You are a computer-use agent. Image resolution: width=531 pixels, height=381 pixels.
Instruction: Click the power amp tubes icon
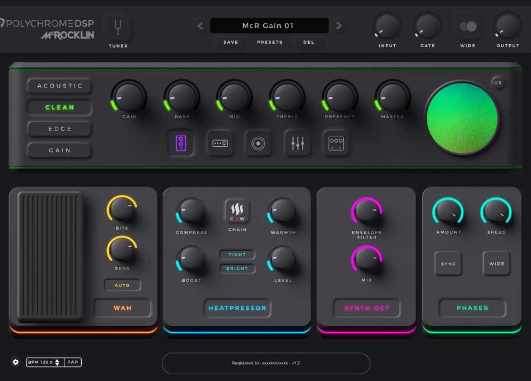(336, 143)
